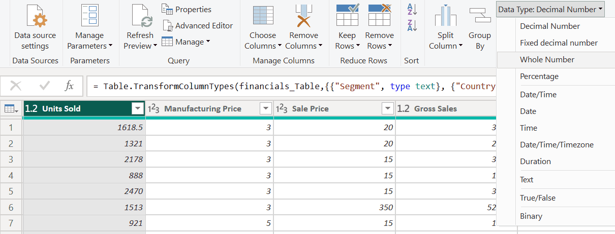The image size is (615, 234).
Task: Sort column descending Z to A
Action: (411, 25)
